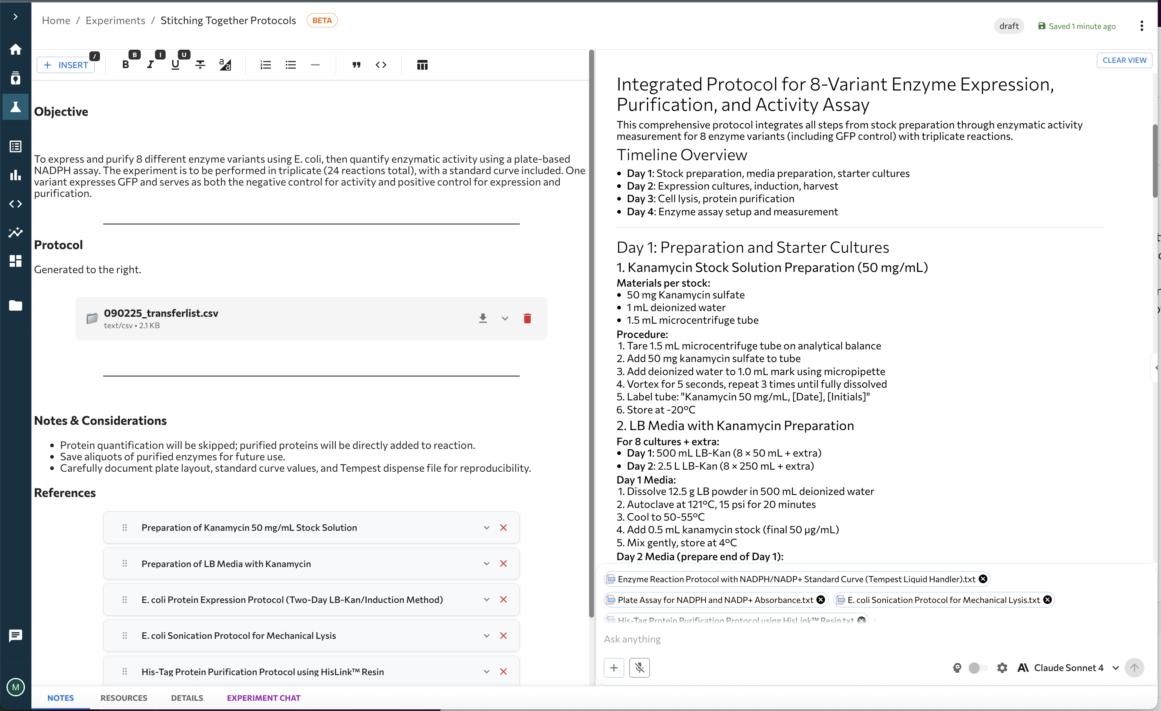Open Home from the left sidebar
The width and height of the screenshot is (1161, 711).
[16, 49]
